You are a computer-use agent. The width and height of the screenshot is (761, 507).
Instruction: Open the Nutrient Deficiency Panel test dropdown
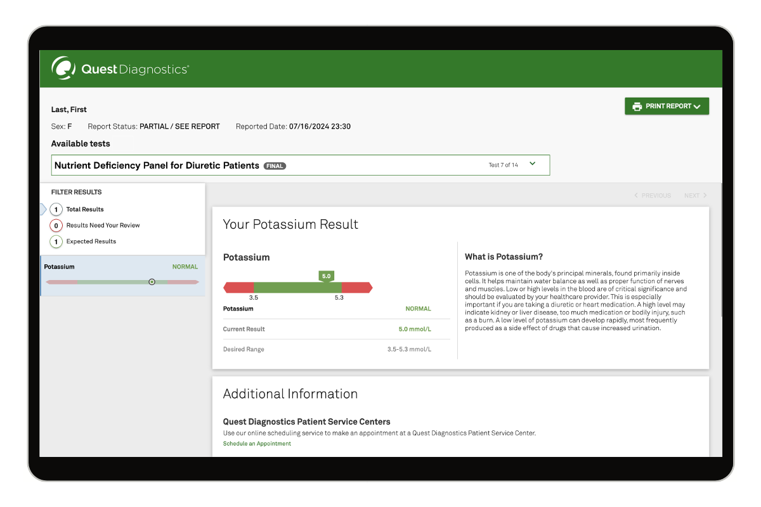point(300,165)
